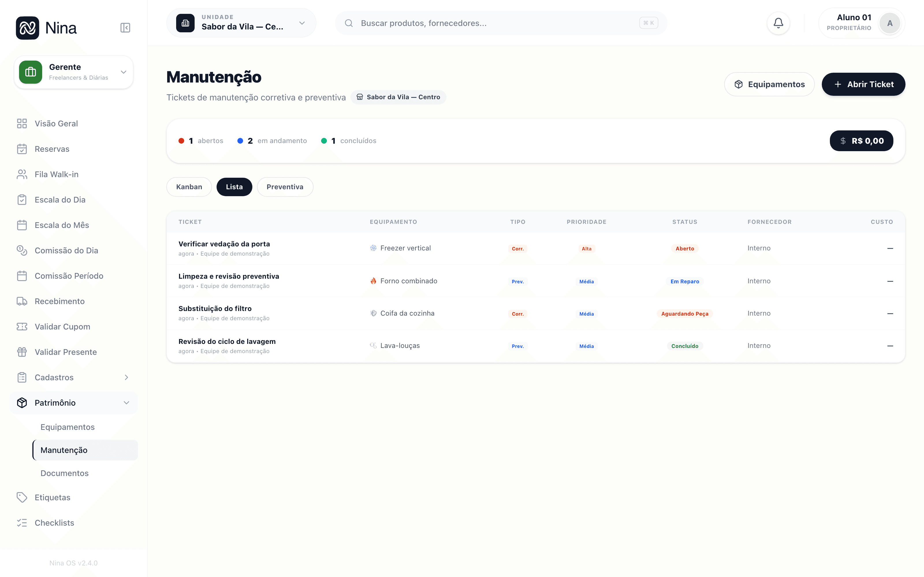Image resolution: width=924 pixels, height=577 pixels.
Task: Open the Revisão do ciclo de lavagem ticket
Action: [227, 342]
